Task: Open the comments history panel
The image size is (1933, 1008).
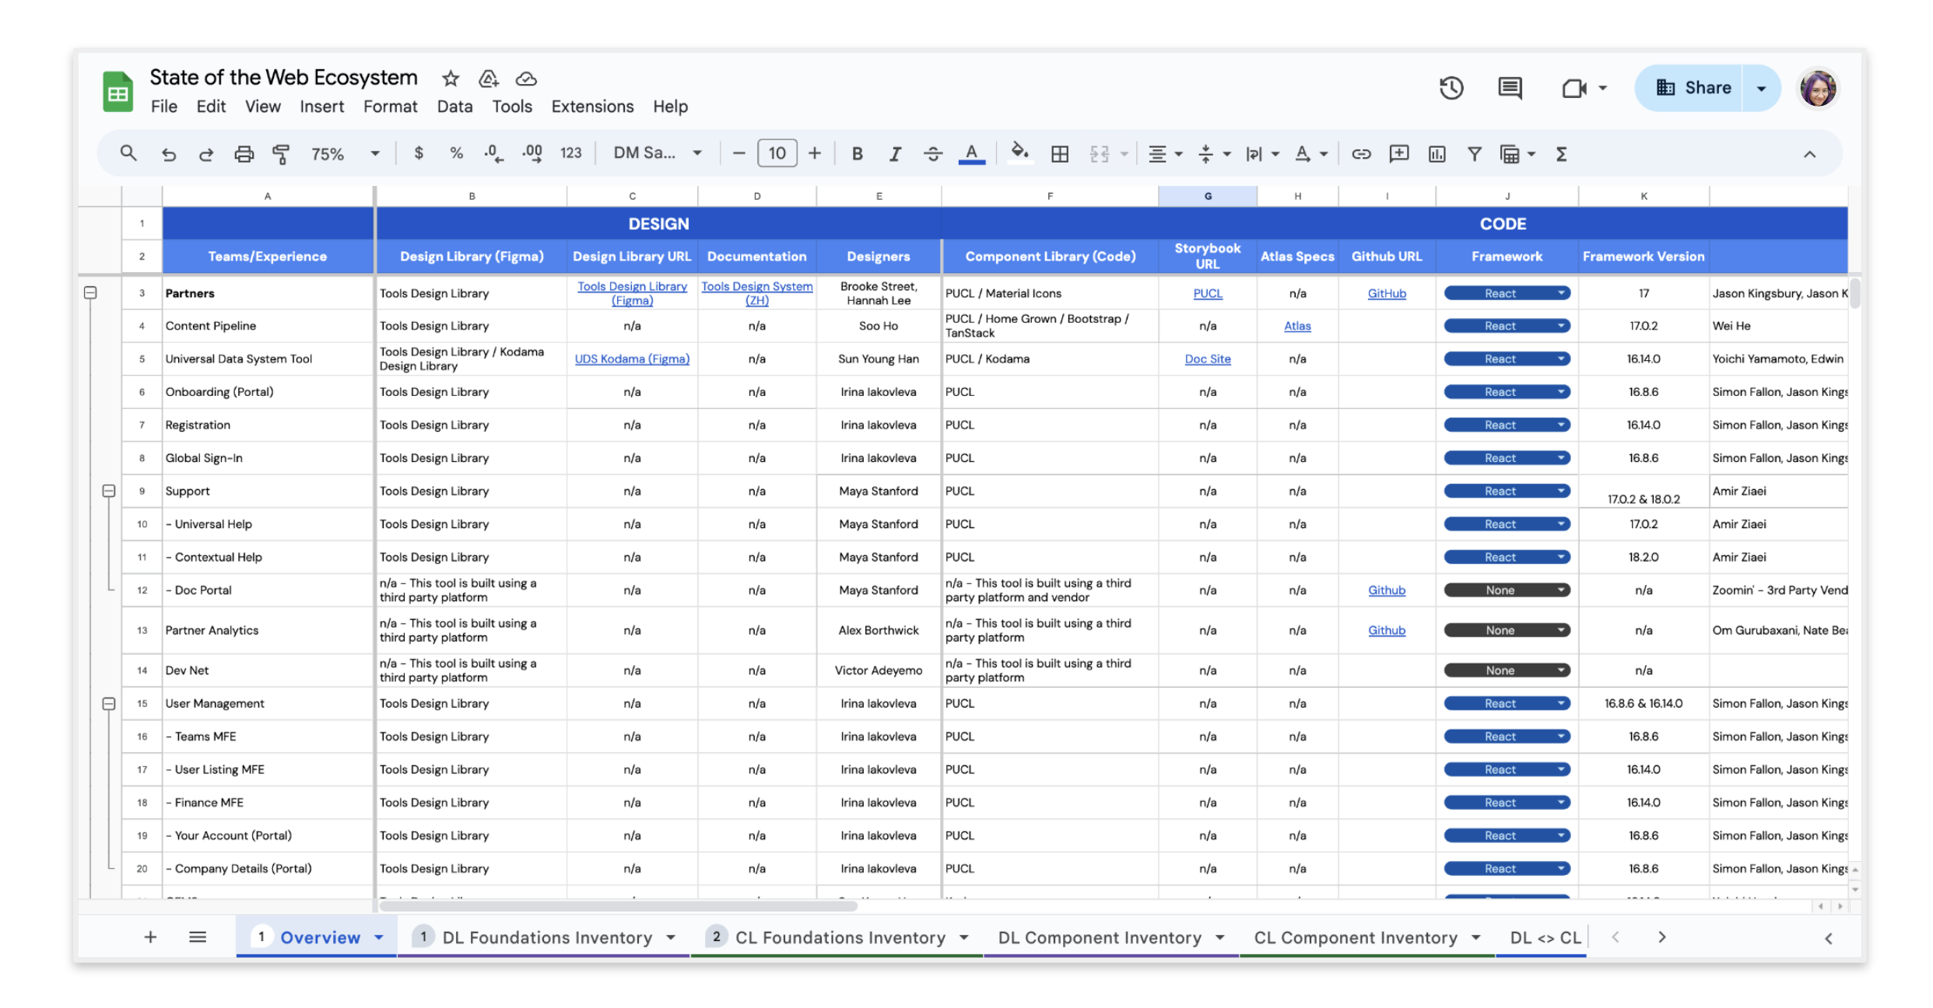Action: tap(1510, 88)
